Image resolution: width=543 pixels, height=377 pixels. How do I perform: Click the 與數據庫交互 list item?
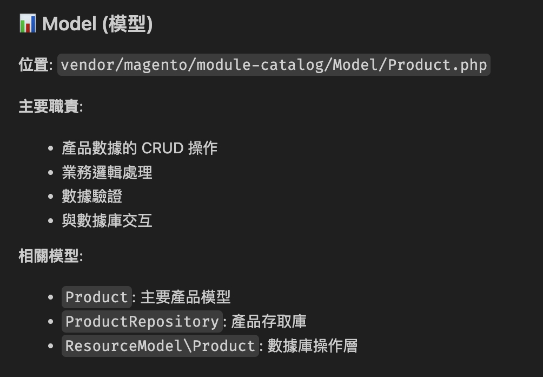tap(107, 220)
